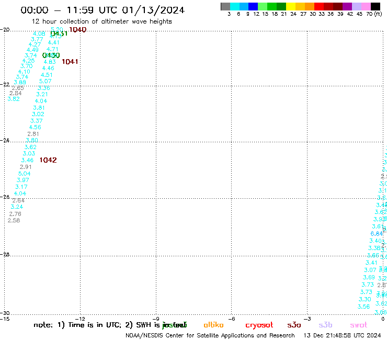Click the wave height value 3.70
The height and width of the screenshot is (340, 387).
[x=26, y=66]
